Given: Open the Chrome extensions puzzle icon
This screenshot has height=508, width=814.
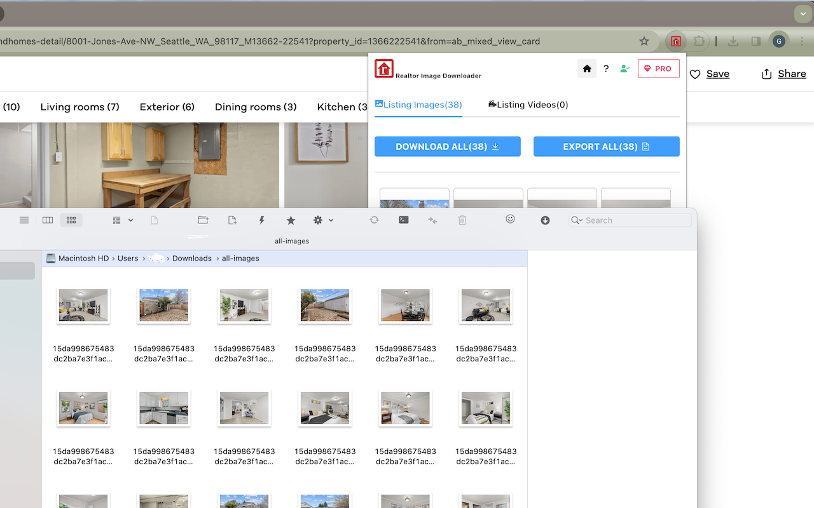Looking at the screenshot, I should click(x=699, y=41).
